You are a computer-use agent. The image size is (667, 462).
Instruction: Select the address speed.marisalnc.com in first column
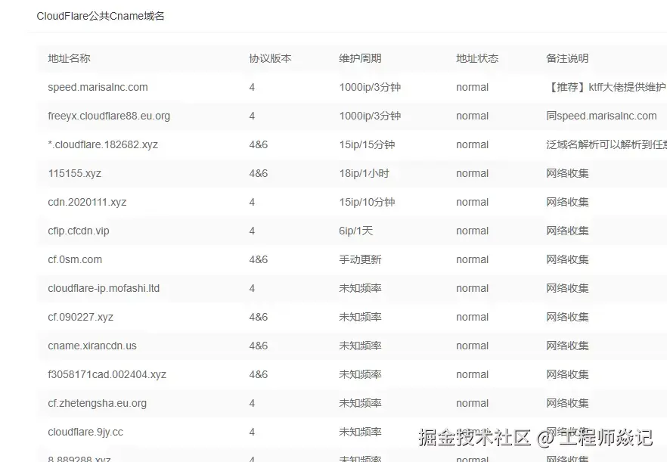pyautogui.click(x=98, y=87)
